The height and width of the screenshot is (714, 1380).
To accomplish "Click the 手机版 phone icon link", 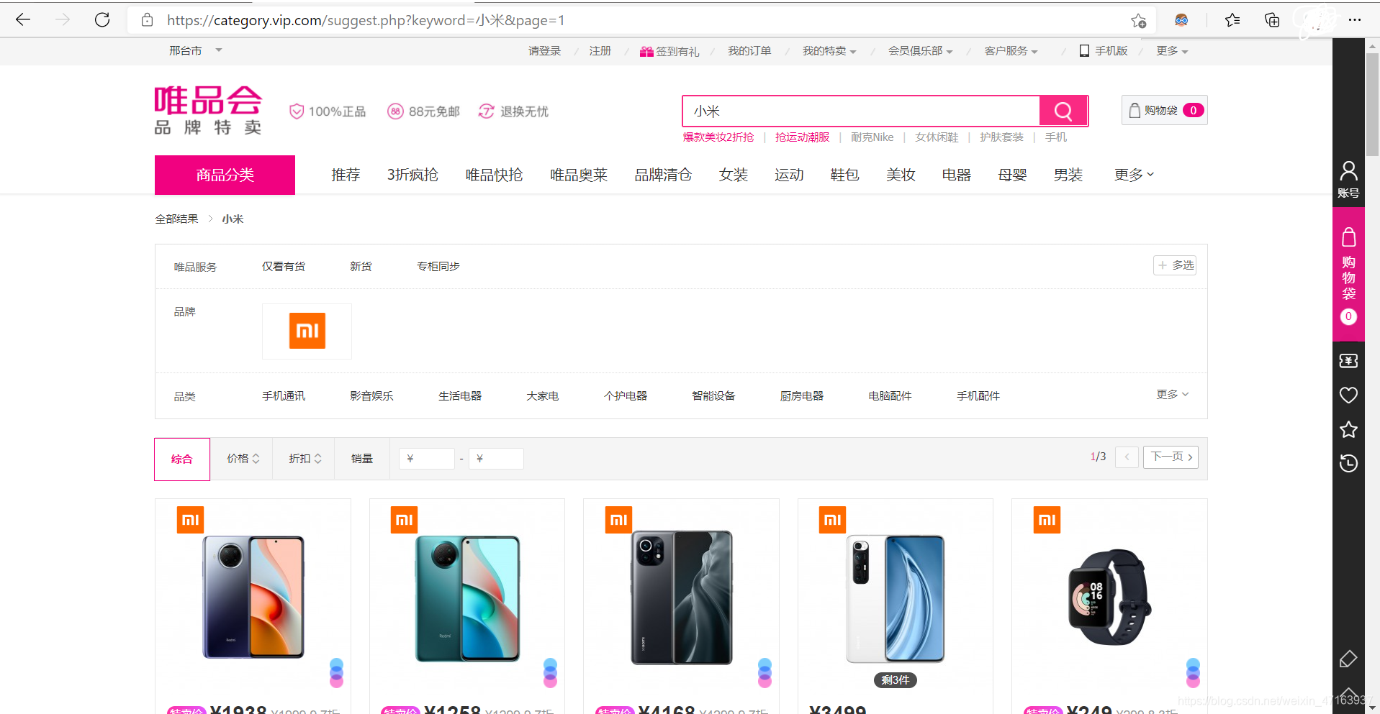I will click(x=1103, y=51).
